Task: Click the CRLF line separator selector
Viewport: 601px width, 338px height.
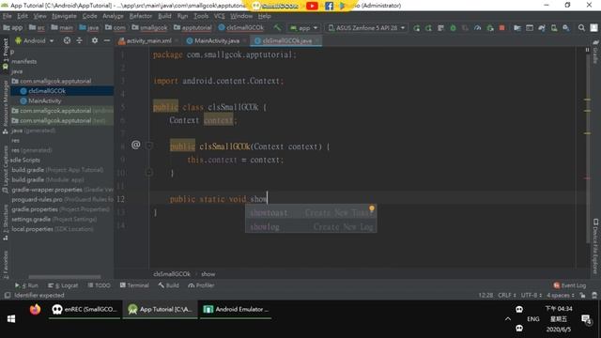Action: (x=507, y=295)
